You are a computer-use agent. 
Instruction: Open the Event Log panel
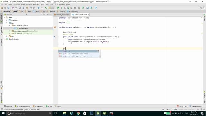tap(182, 106)
